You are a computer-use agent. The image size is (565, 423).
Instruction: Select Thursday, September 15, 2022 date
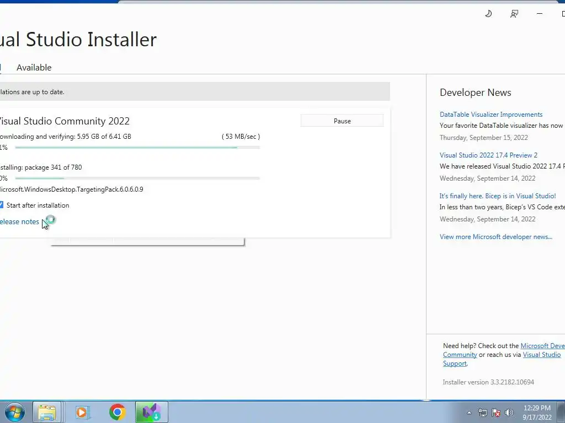click(x=483, y=137)
